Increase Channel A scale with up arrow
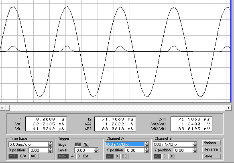Screen dimensions: 234x163 pos(147,143)
